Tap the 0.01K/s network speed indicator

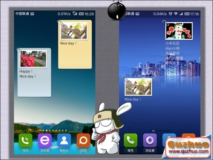point(64,14)
